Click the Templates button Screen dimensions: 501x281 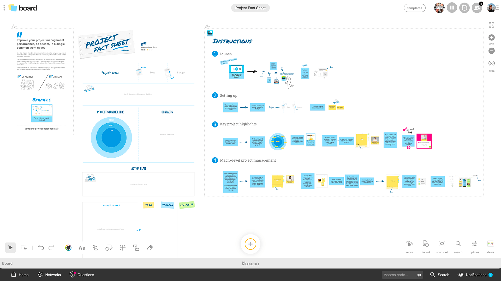pos(414,8)
